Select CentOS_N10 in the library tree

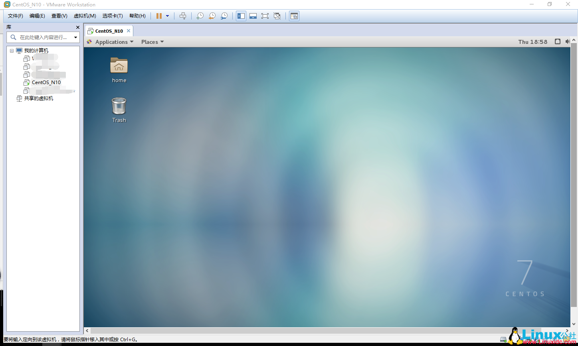tap(46, 82)
